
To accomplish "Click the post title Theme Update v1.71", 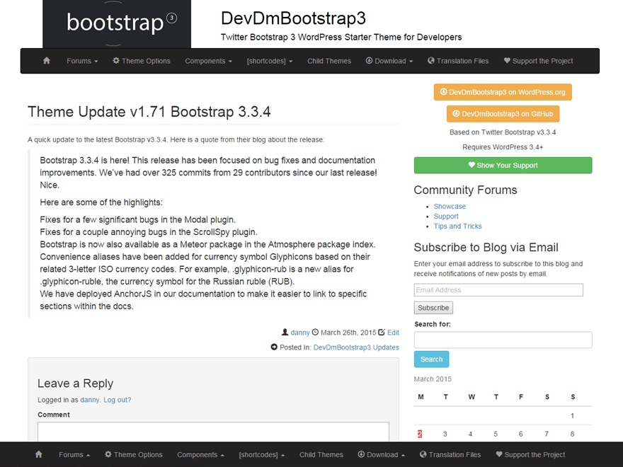I will pyautogui.click(x=149, y=112).
